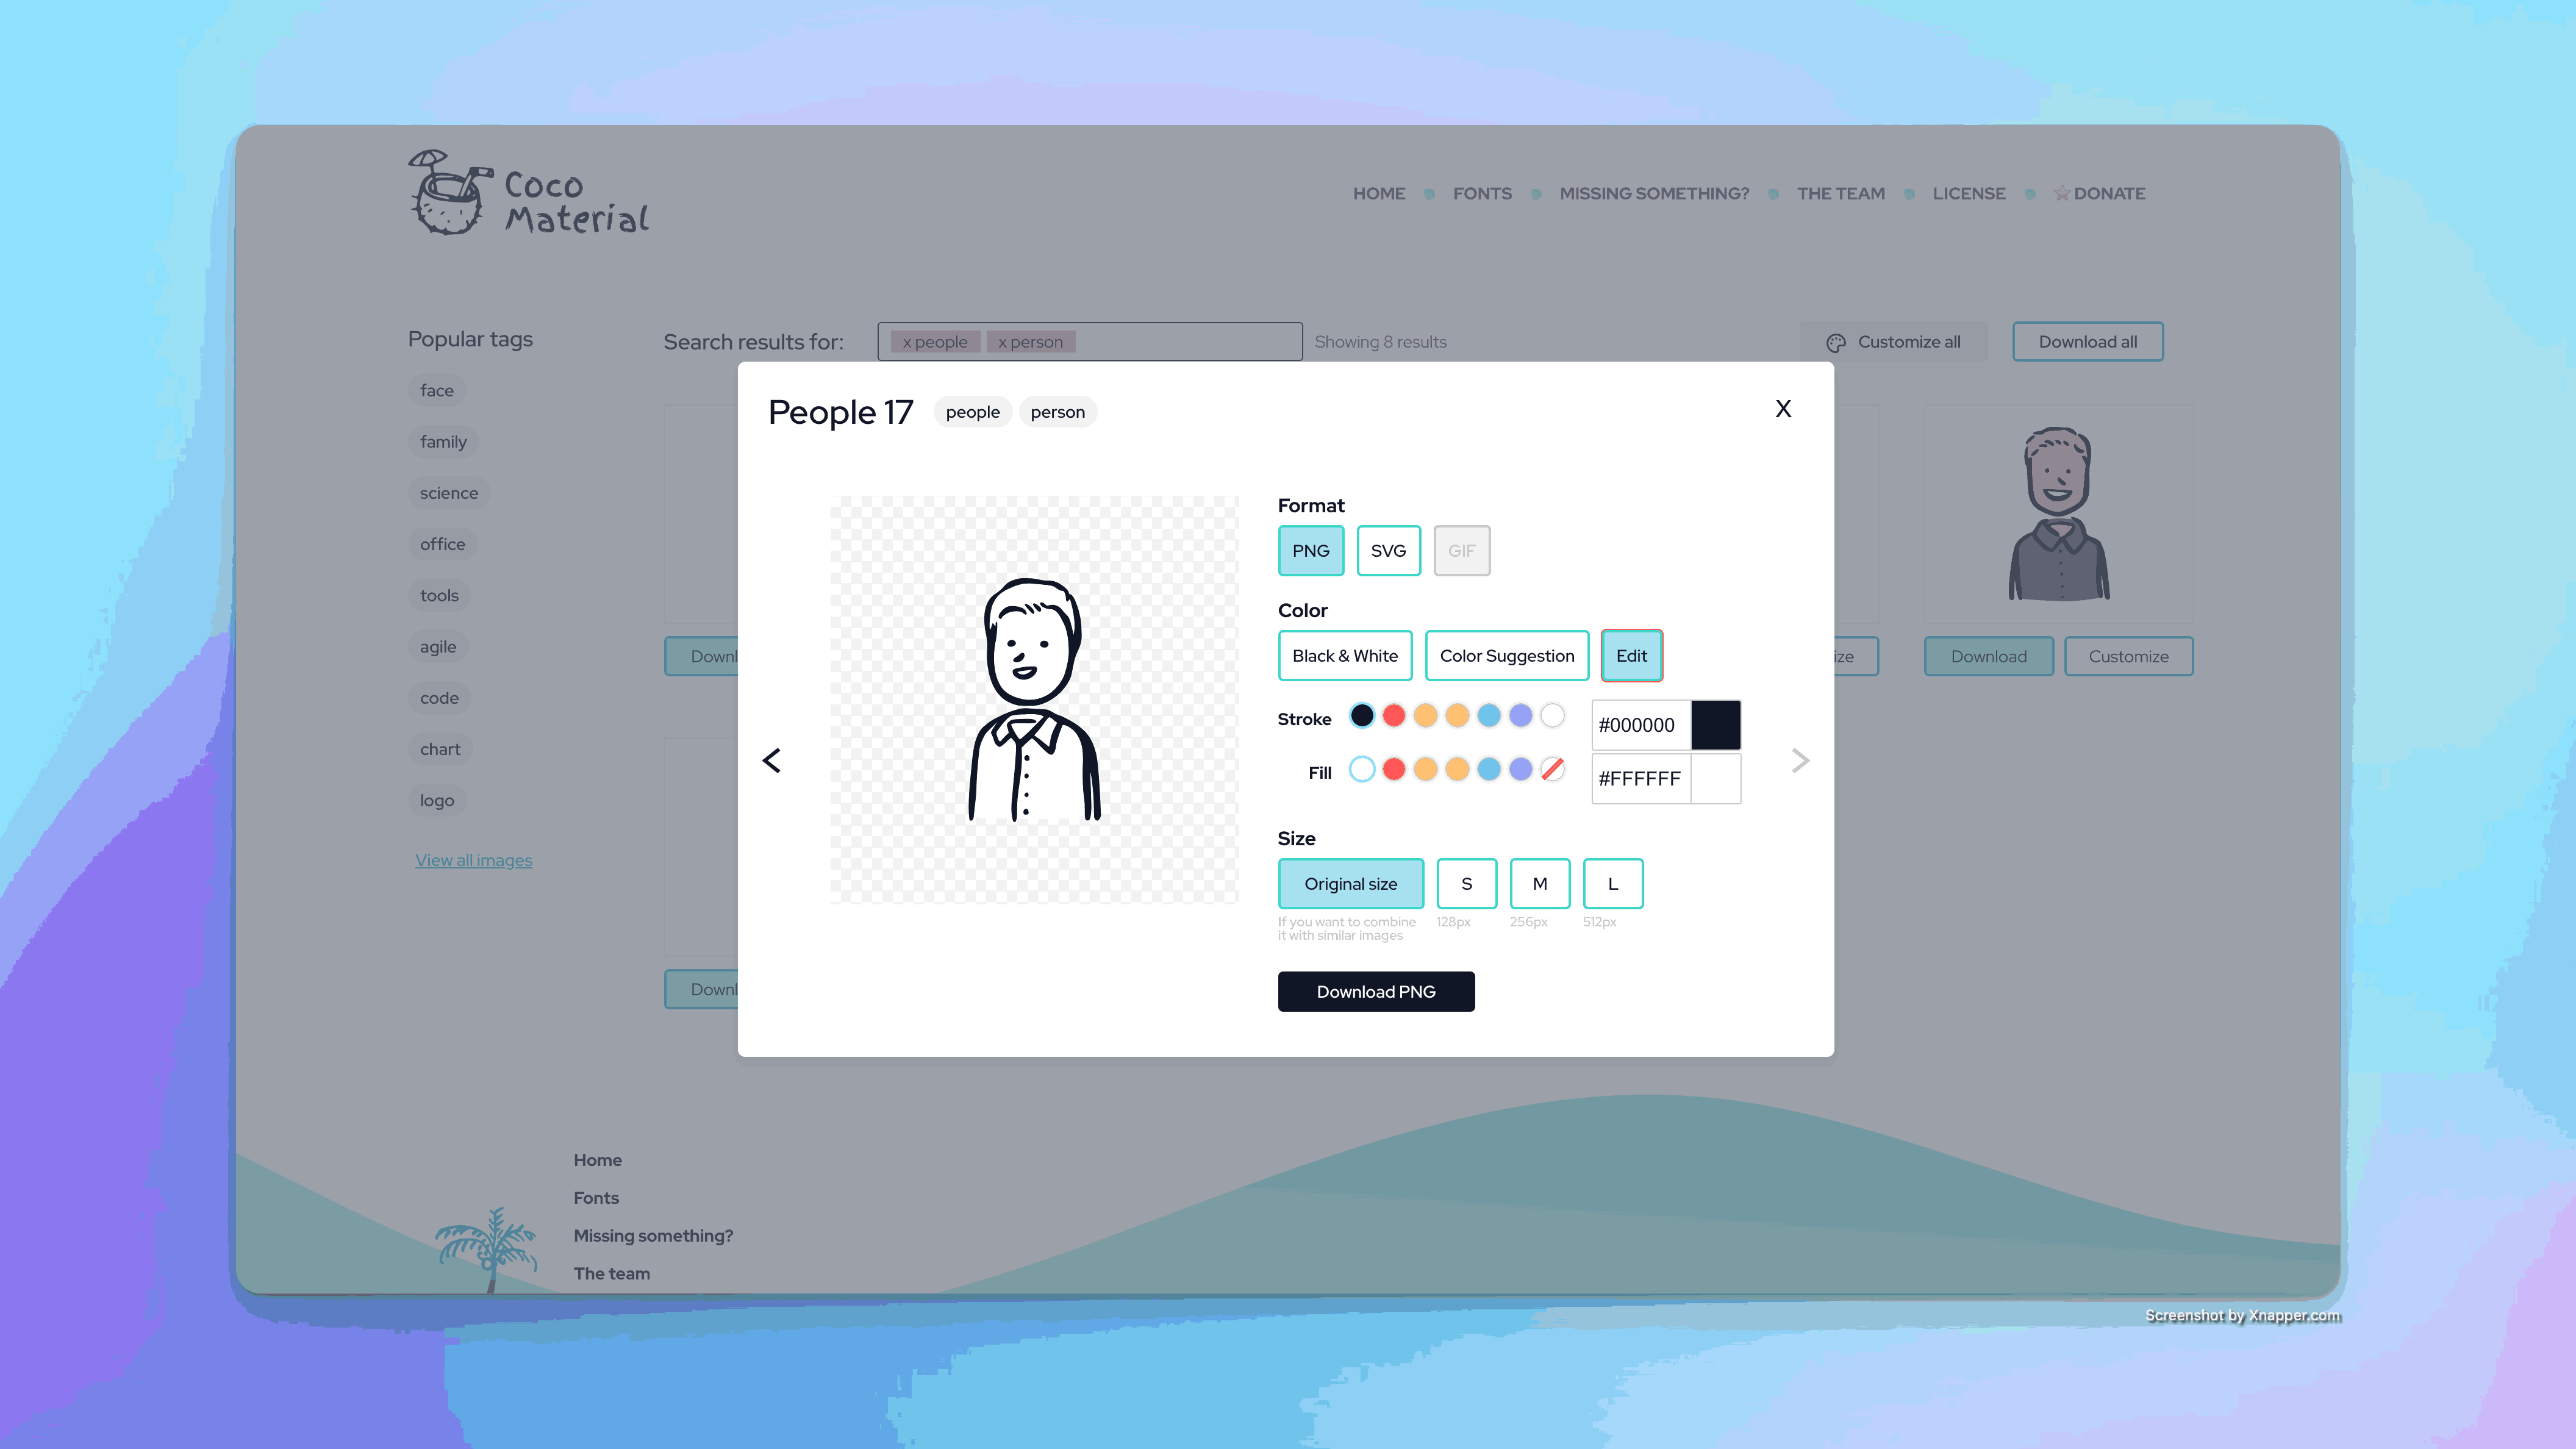Pick white fill color swatch
2576x1449 pixels.
[1362, 769]
